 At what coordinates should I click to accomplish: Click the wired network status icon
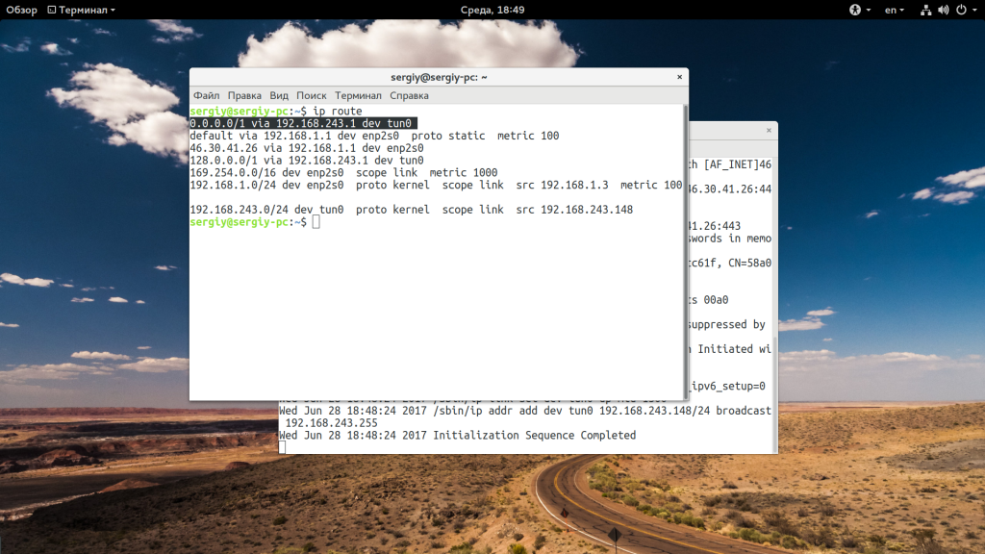[925, 10]
